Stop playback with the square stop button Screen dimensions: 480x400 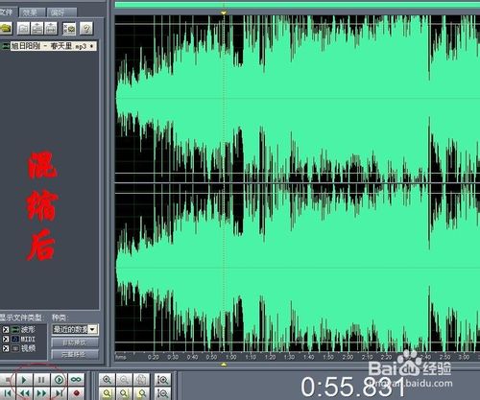(7, 380)
